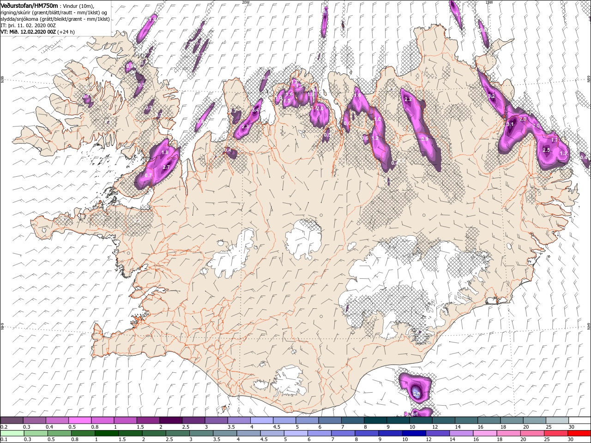The height and width of the screenshot is (443, 591).
Task: Select the grey-teal 3 swatch in lower legend
Action: [x=201, y=433]
